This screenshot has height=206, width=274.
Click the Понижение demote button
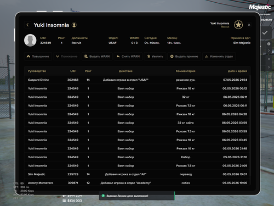[x=66, y=57]
